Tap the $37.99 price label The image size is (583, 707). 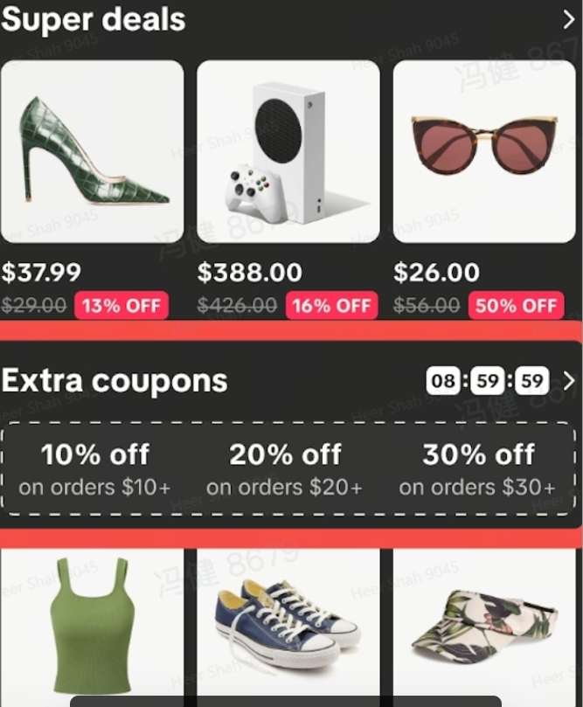click(x=41, y=273)
